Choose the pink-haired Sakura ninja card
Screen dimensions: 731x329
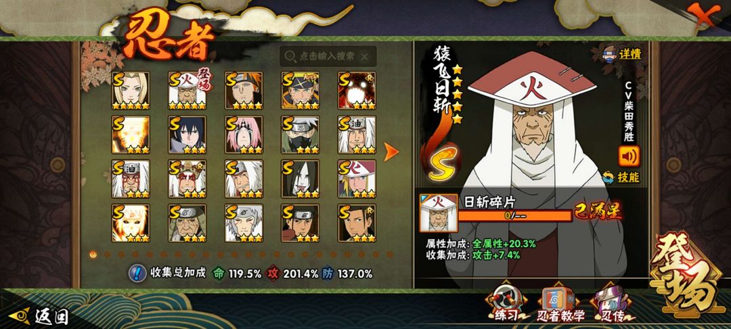244,135
